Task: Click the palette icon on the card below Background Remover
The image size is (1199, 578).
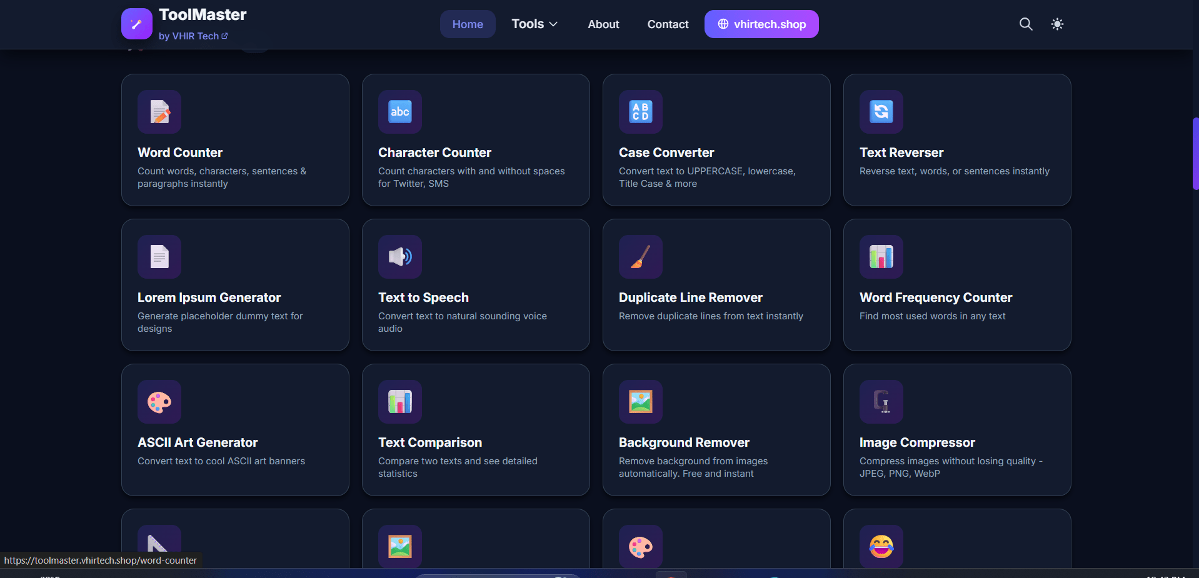Action: [641, 547]
